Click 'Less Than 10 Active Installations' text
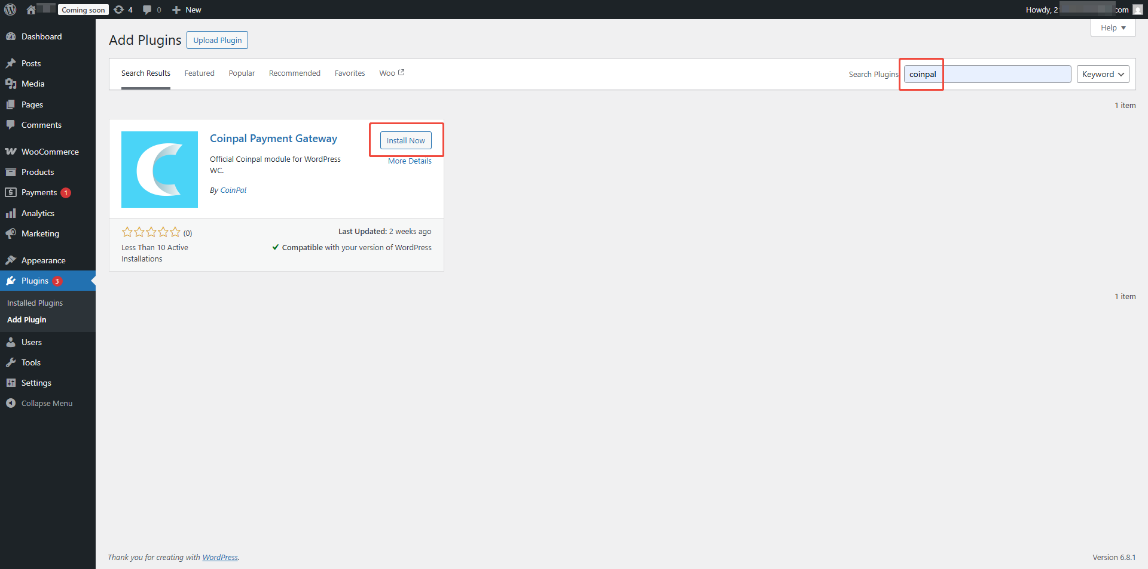Screen dimensions: 1148x569 [155, 253]
